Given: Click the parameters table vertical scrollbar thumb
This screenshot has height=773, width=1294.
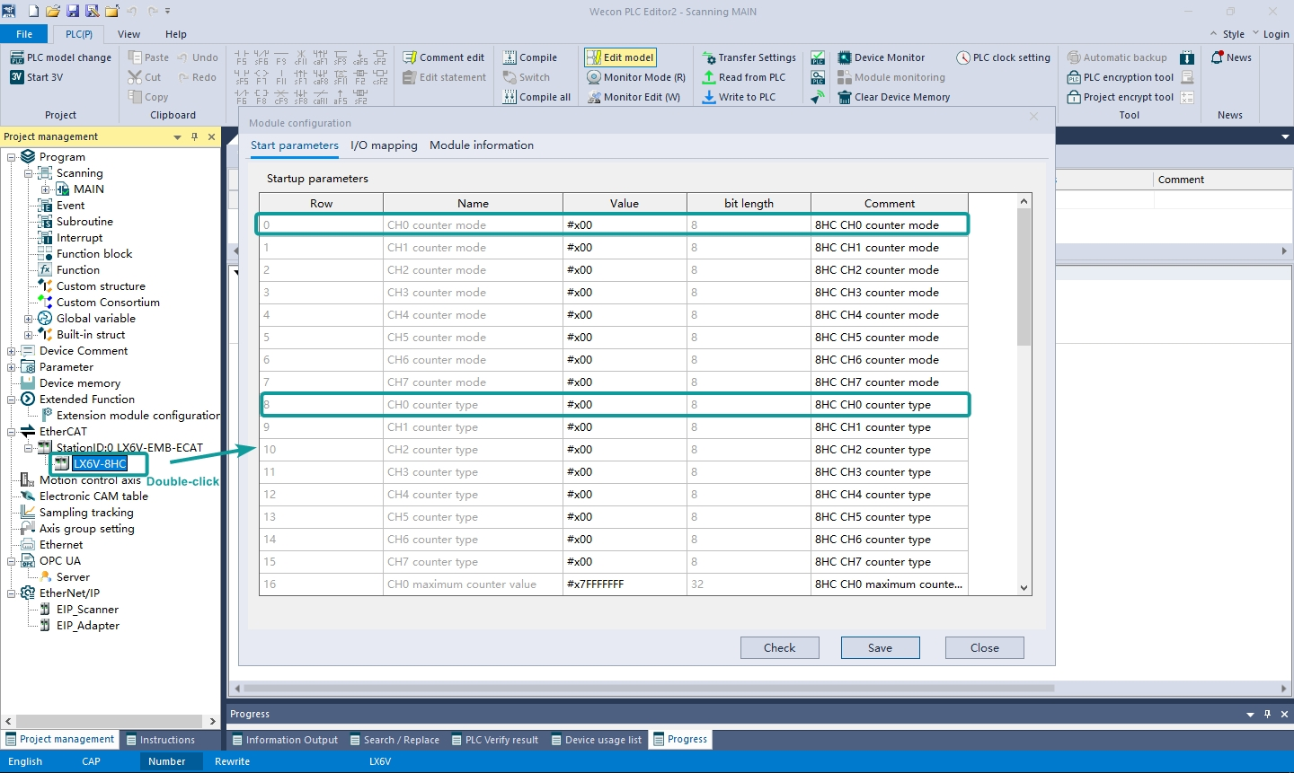Looking at the screenshot, I should pyautogui.click(x=1024, y=277).
